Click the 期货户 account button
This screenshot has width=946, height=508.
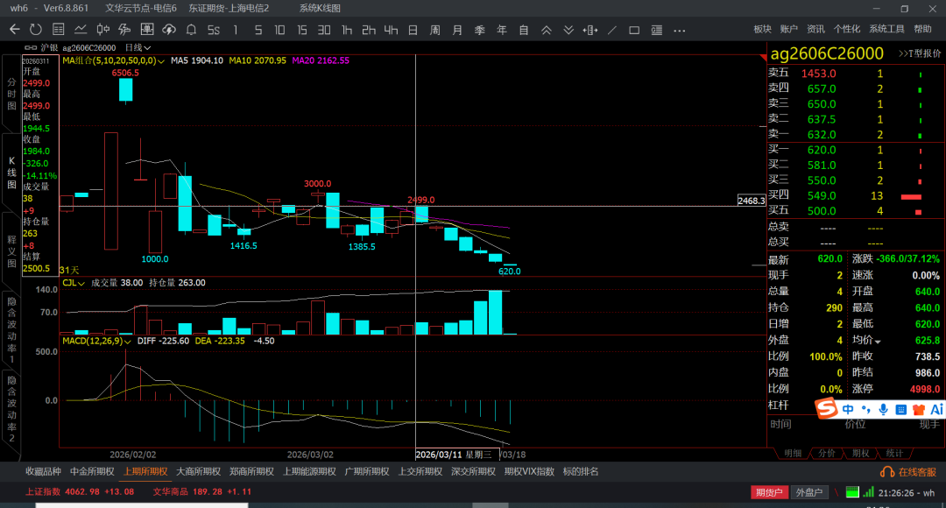768,492
